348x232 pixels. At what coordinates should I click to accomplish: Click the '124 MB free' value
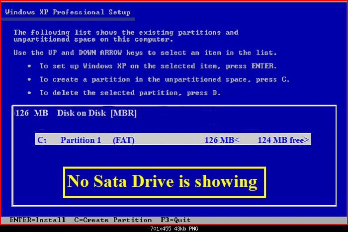(283, 140)
